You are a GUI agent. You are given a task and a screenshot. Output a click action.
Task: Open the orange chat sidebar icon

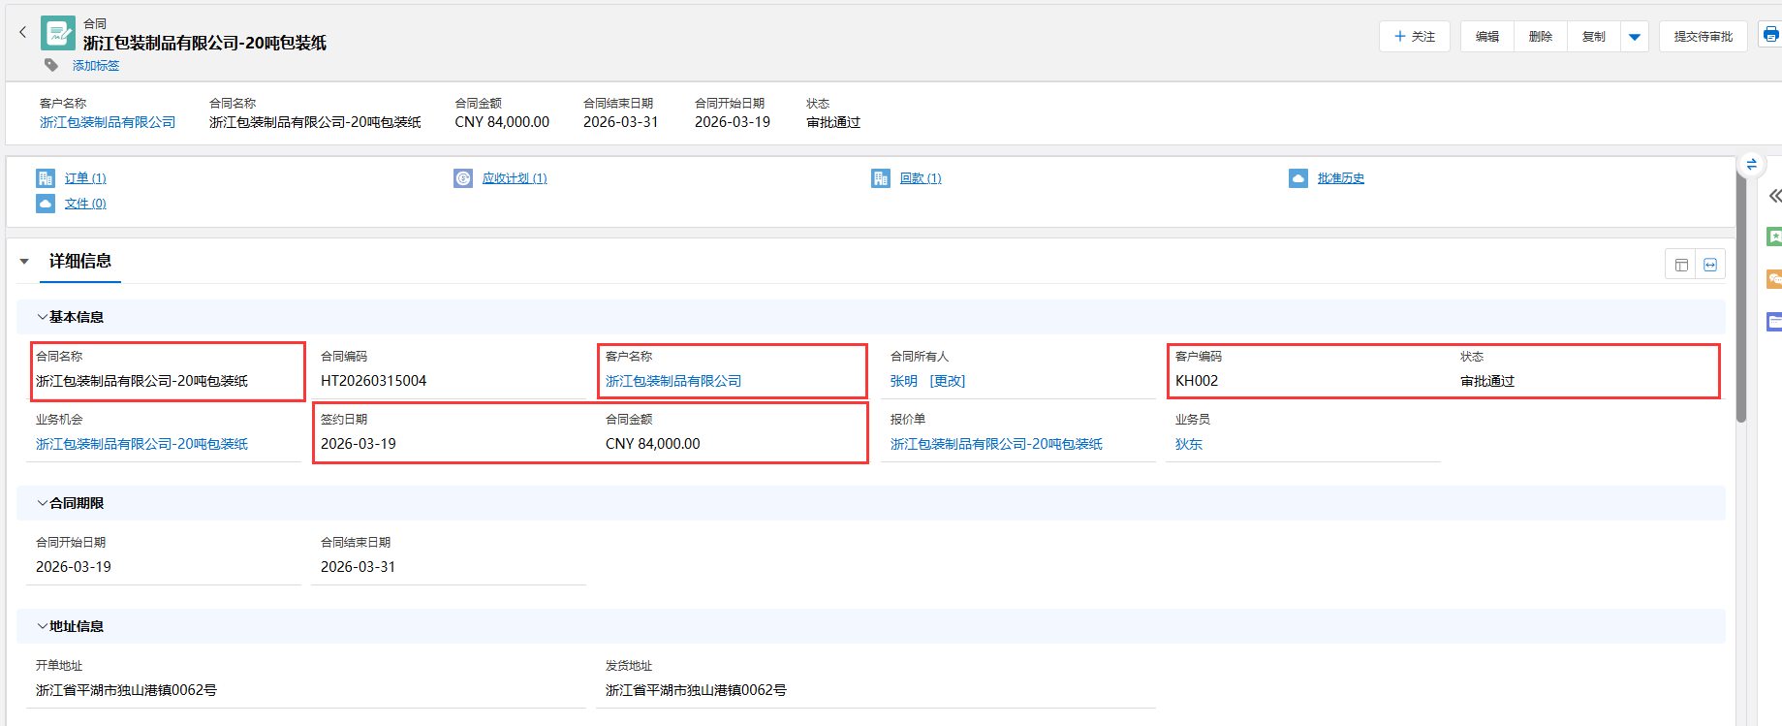pyautogui.click(x=1773, y=279)
